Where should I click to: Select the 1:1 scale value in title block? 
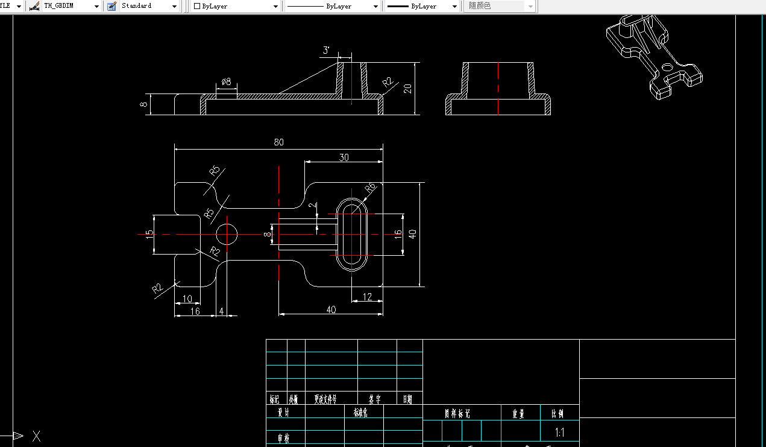point(560,432)
